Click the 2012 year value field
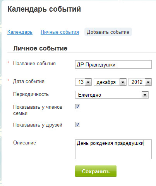The height and width of the screenshot is (186, 156). click(137, 82)
